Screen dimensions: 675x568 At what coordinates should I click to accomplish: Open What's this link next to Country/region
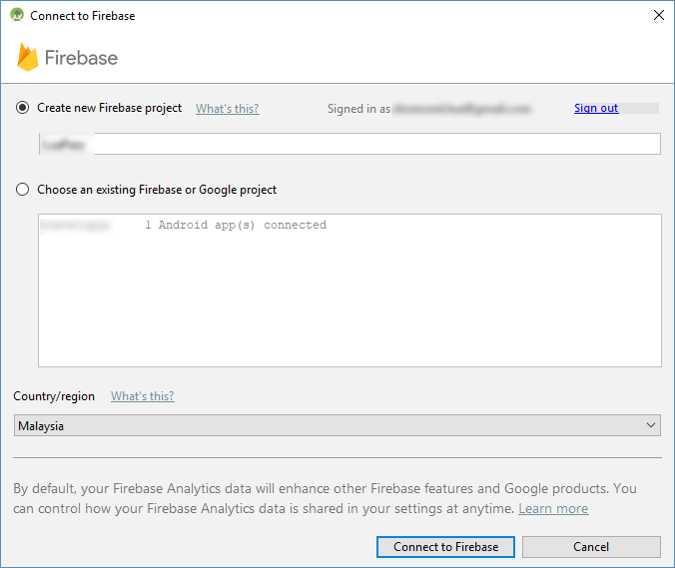click(x=143, y=396)
